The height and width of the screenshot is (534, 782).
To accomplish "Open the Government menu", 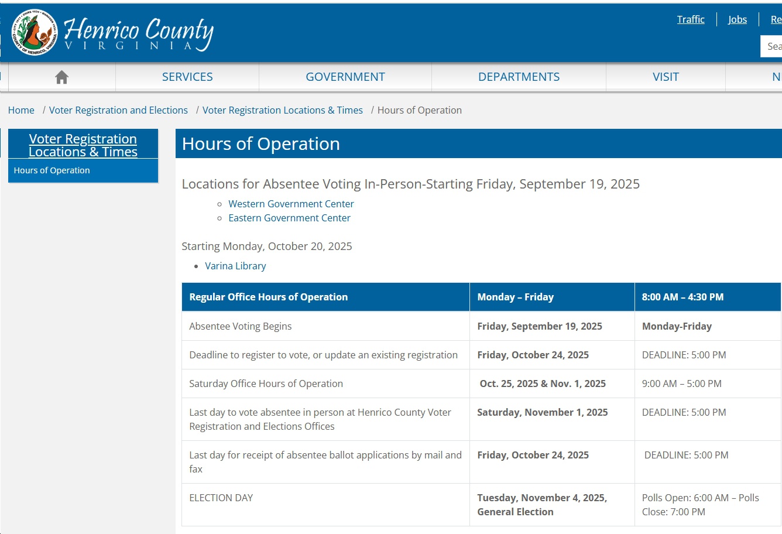I will pyautogui.click(x=345, y=77).
